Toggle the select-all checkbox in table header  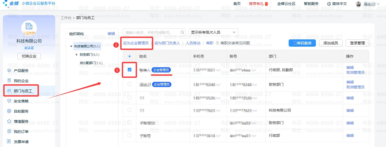tap(130, 56)
